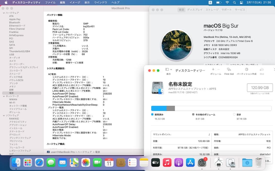Open the 編集 menu

click(62, 3)
